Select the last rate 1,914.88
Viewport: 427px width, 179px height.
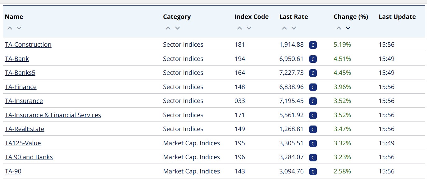click(x=292, y=45)
